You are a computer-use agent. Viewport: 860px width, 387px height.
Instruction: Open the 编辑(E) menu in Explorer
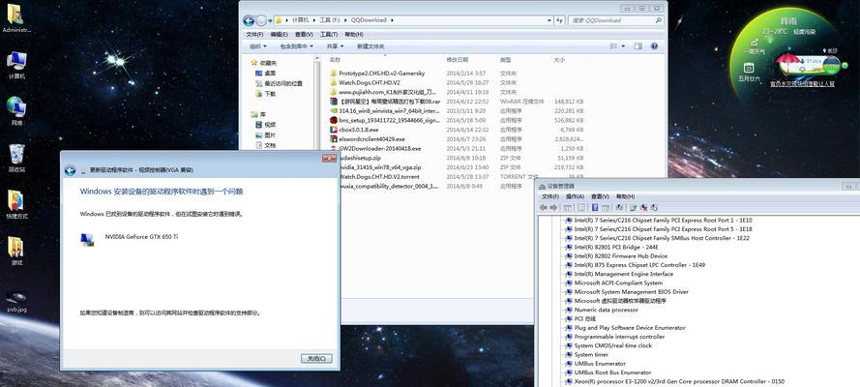pos(280,34)
